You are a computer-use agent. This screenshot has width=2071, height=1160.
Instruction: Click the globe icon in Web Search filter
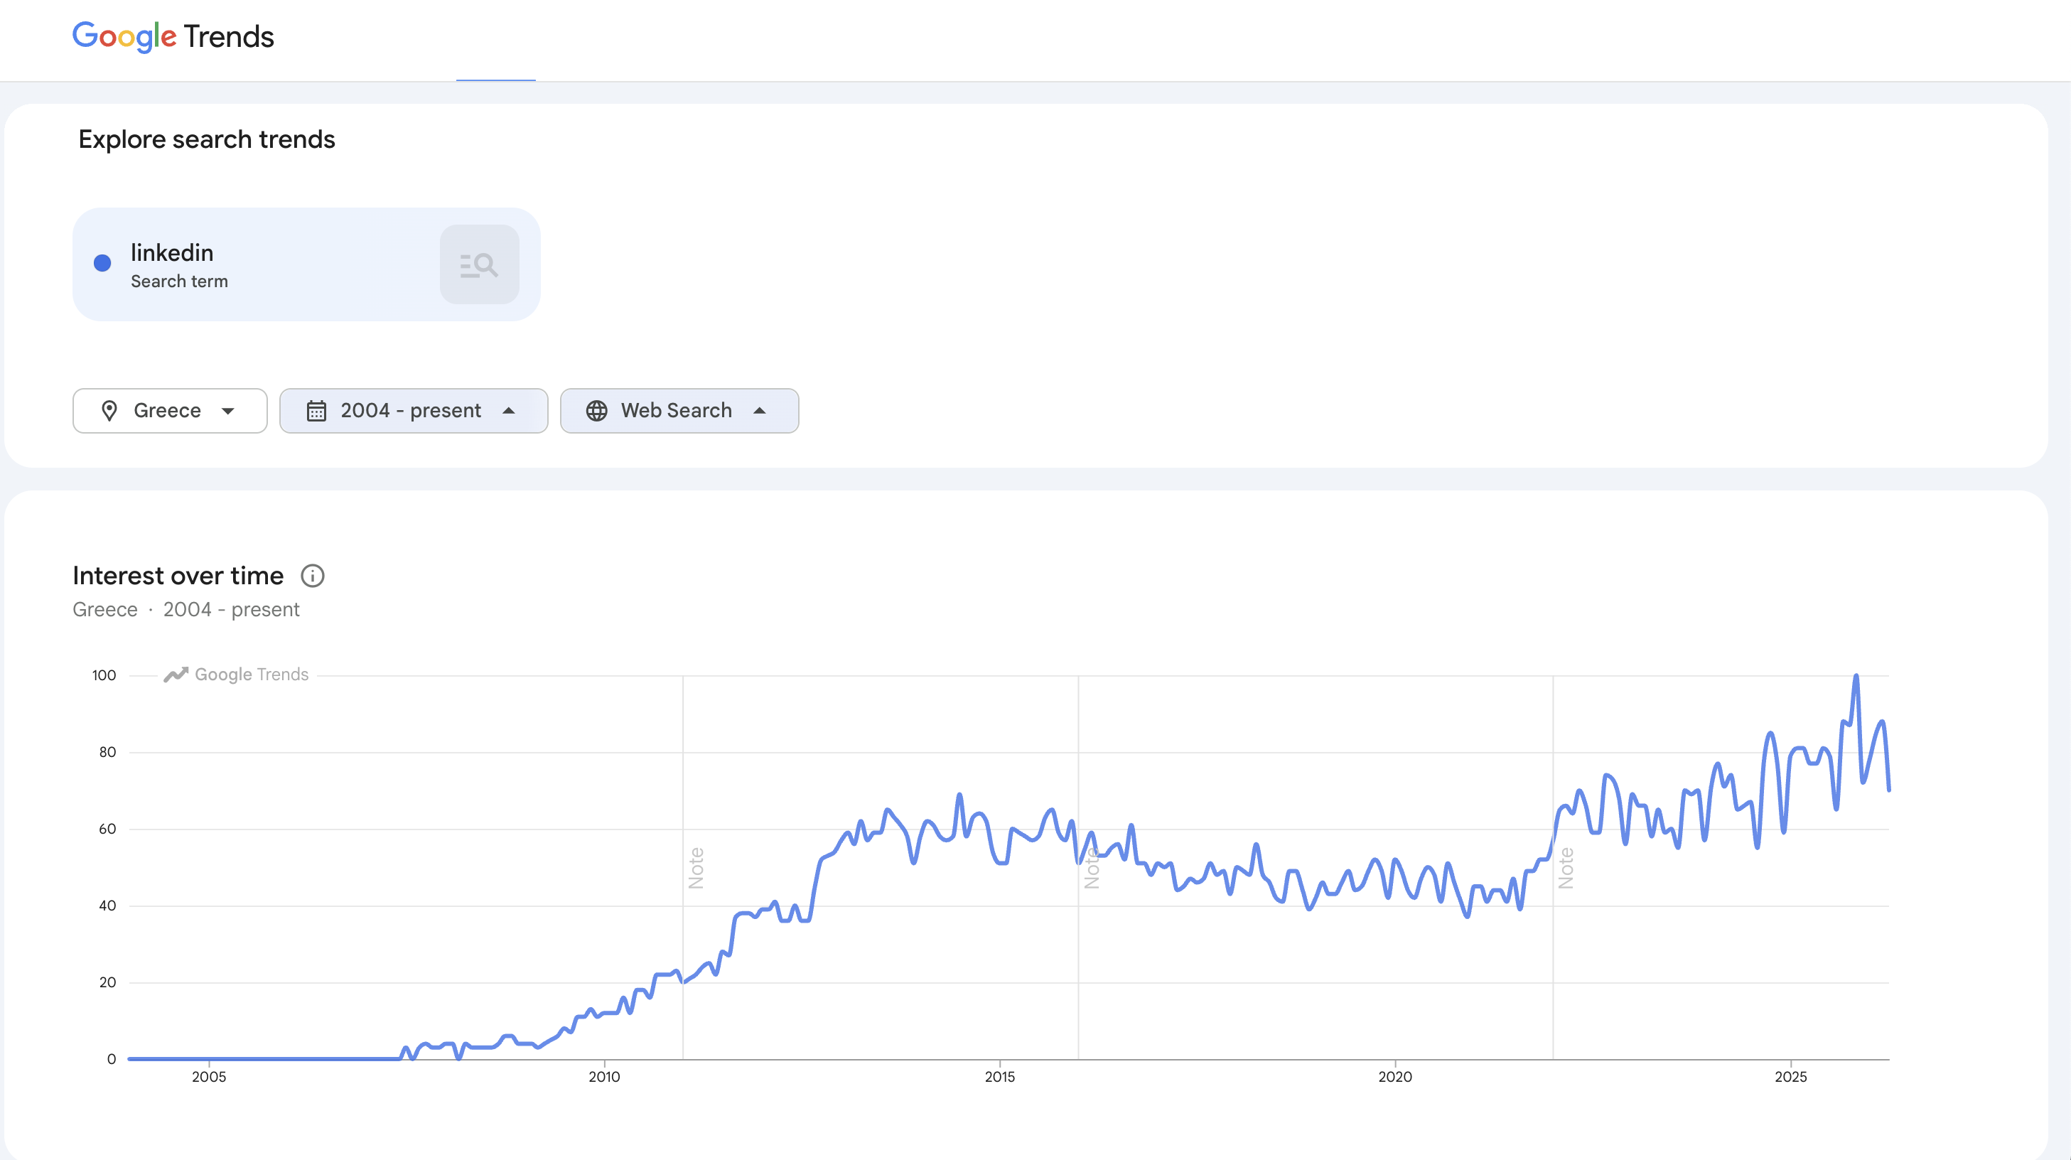coord(596,411)
